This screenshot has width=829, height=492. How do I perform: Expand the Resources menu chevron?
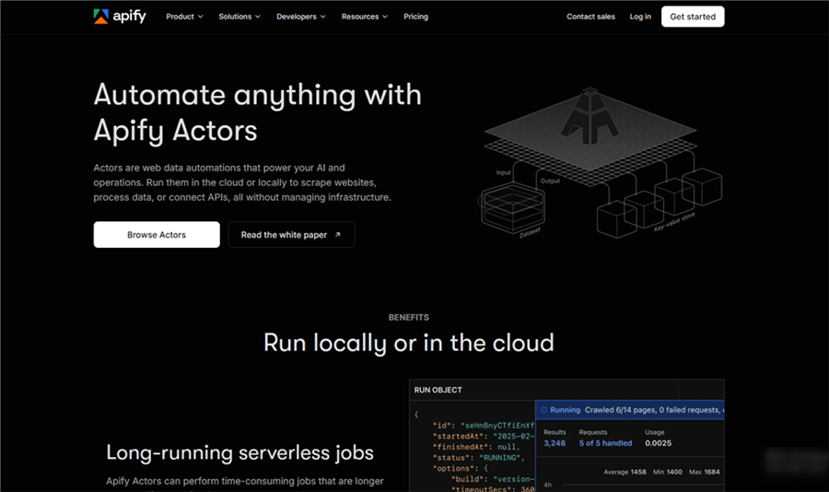pos(385,17)
